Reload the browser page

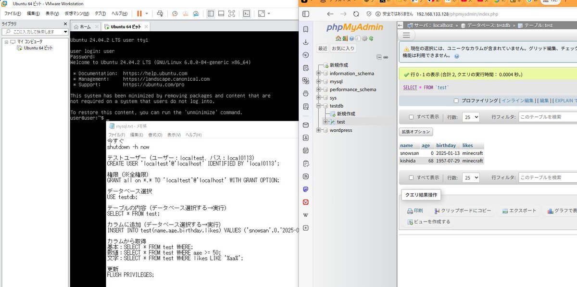[356, 14]
